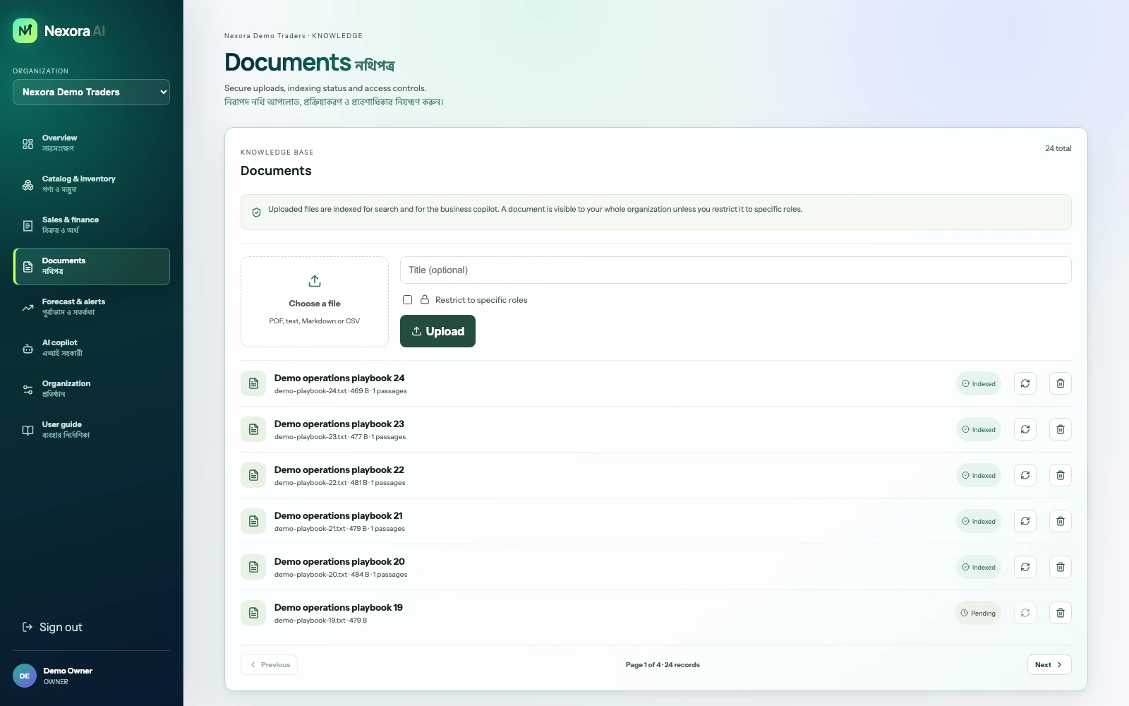Click the Nexora AI logo icon
The image size is (1129, 706).
(25, 30)
